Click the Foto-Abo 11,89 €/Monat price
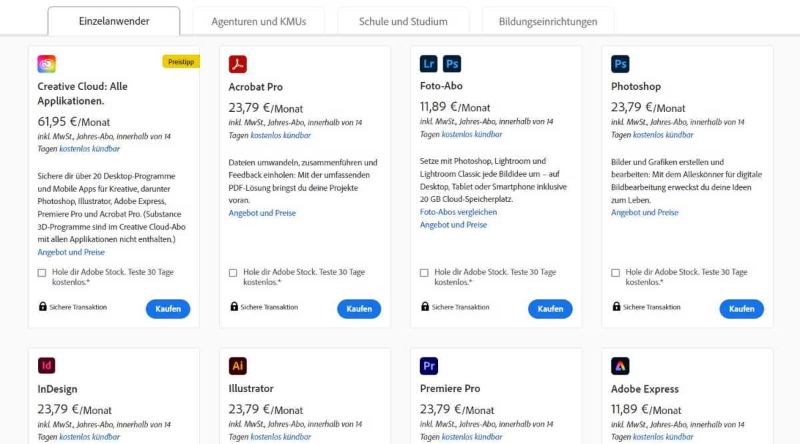Viewport: 800px width, 444px height. coord(455,107)
